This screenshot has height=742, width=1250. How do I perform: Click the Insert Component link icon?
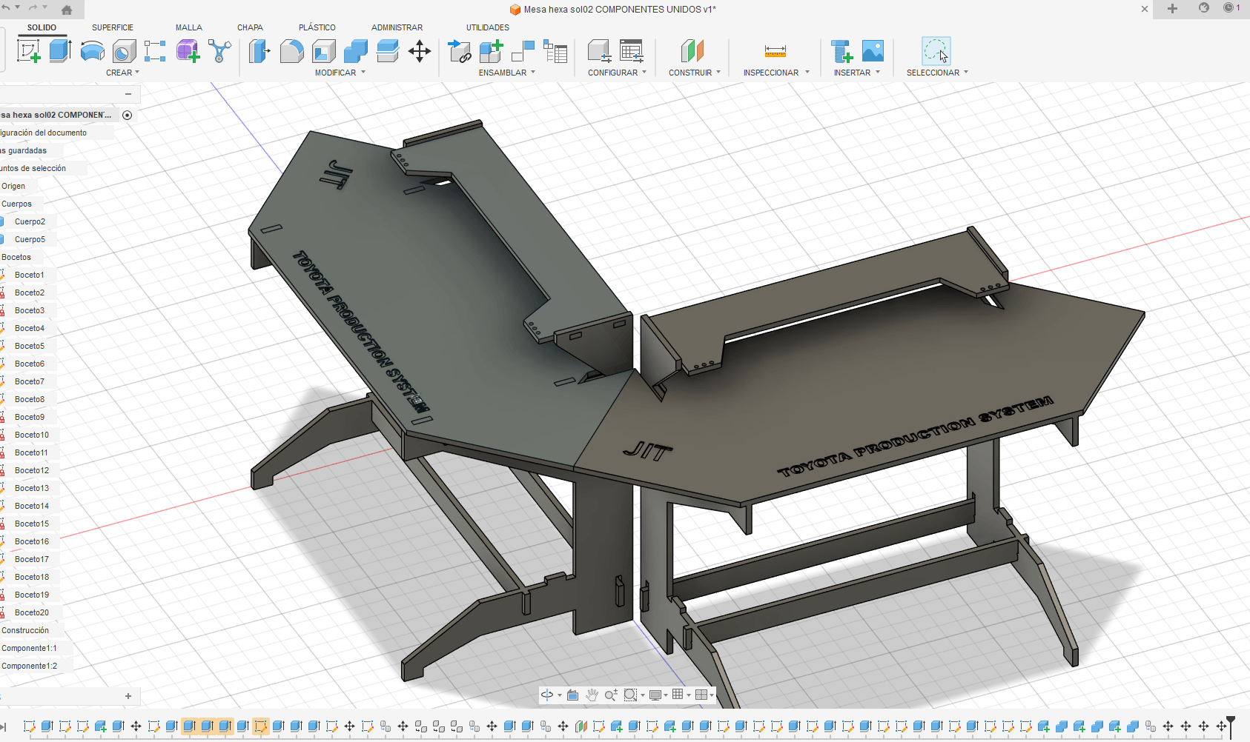coord(460,51)
